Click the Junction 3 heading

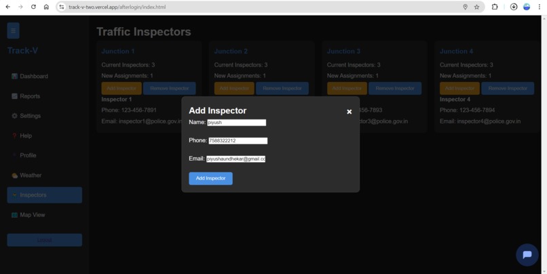pos(343,52)
